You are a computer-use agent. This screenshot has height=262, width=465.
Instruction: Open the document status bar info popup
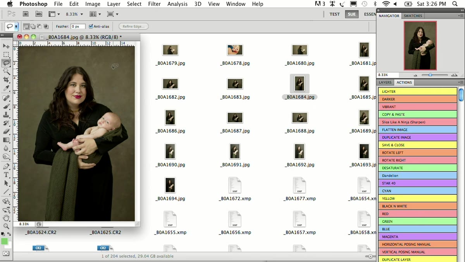tap(39, 224)
